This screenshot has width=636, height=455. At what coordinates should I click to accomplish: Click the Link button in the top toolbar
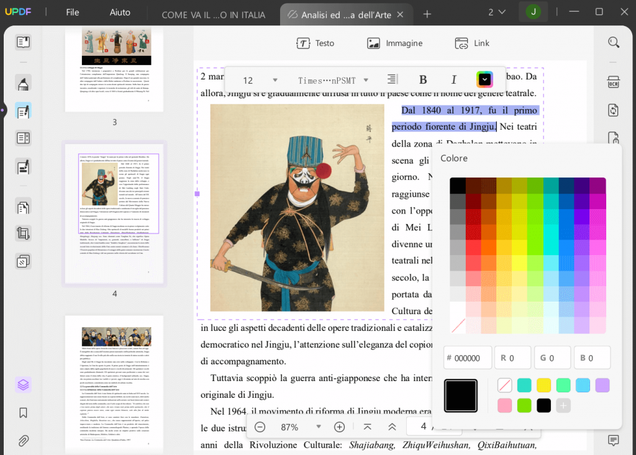[472, 43]
